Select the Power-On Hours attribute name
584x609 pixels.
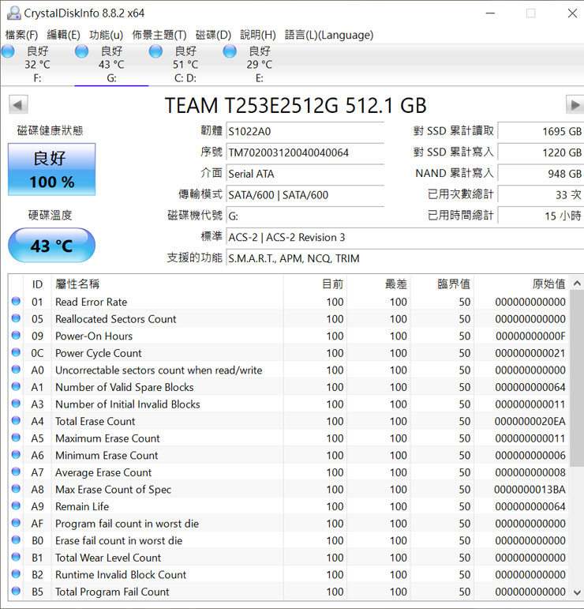tap(94, 336)
